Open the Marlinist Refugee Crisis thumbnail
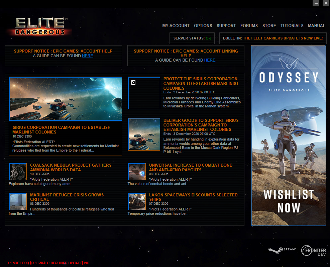Screen dimensions: 330x267 click(18, 201)
